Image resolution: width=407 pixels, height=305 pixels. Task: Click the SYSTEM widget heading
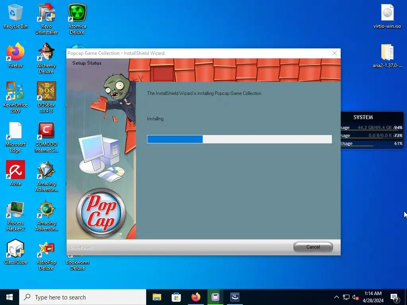363,117
